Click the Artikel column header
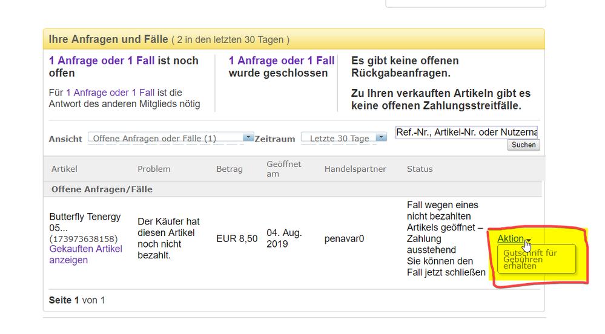 (64, 169)
